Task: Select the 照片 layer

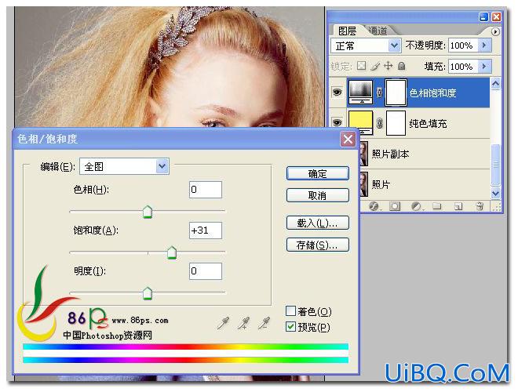Action: tap(425, 184)
